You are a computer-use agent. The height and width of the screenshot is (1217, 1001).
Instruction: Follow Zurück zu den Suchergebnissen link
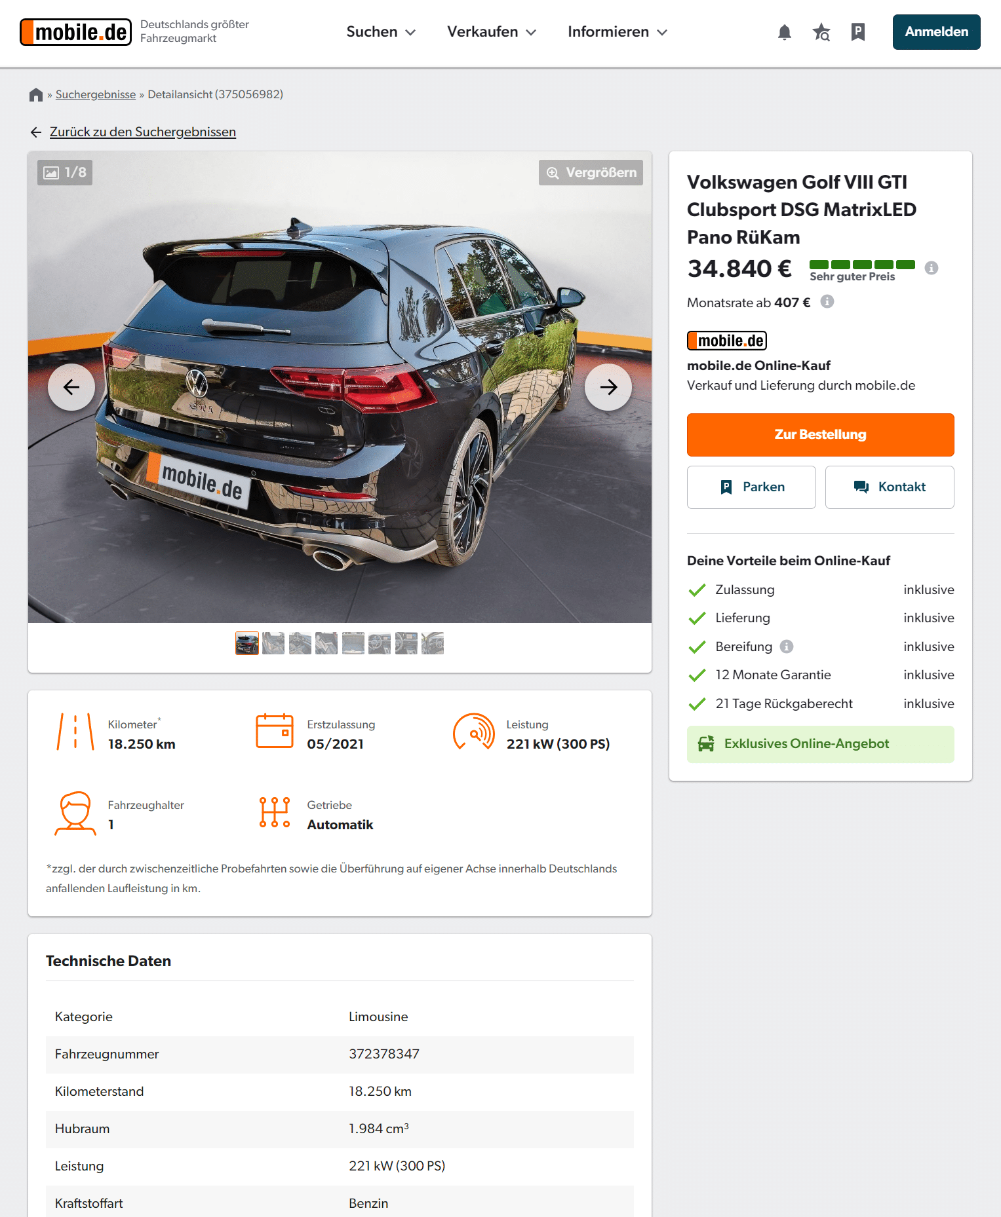(x=143, y=132)
